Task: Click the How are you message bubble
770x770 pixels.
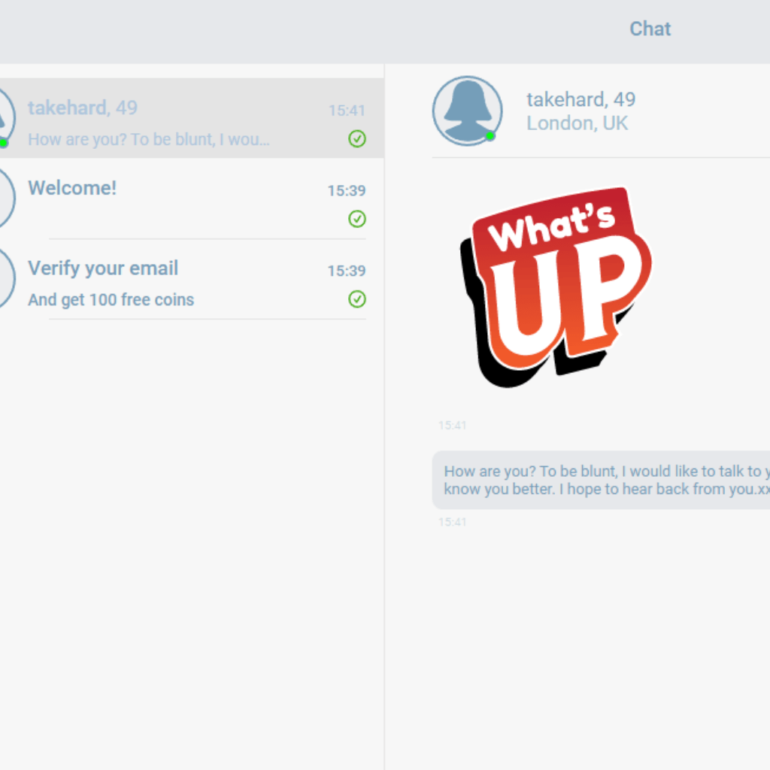Action: click(x=601, y=480)
